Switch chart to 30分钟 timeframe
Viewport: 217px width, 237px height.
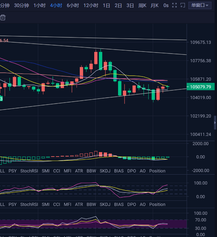21,5
